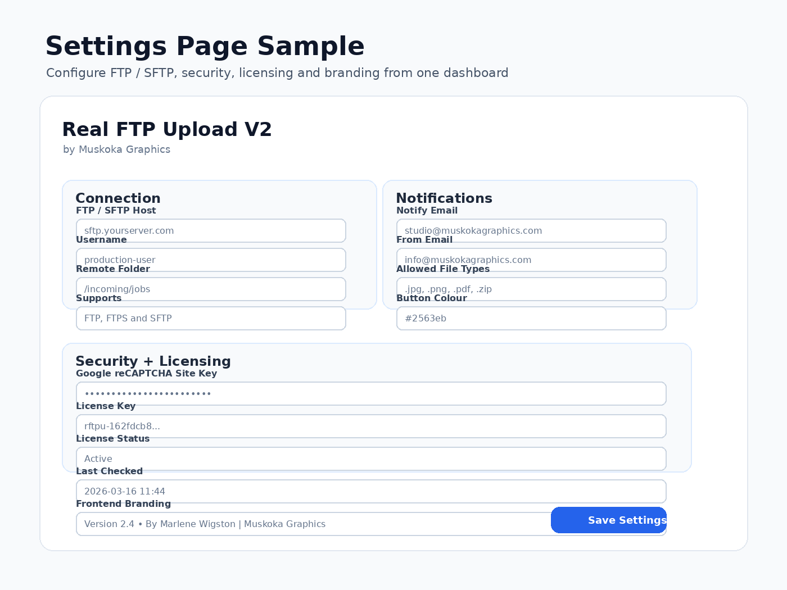The width and height of the screenshot is (787, 590).
Task: Edit the Allowed File Types field
Action: tap(531, 289)
